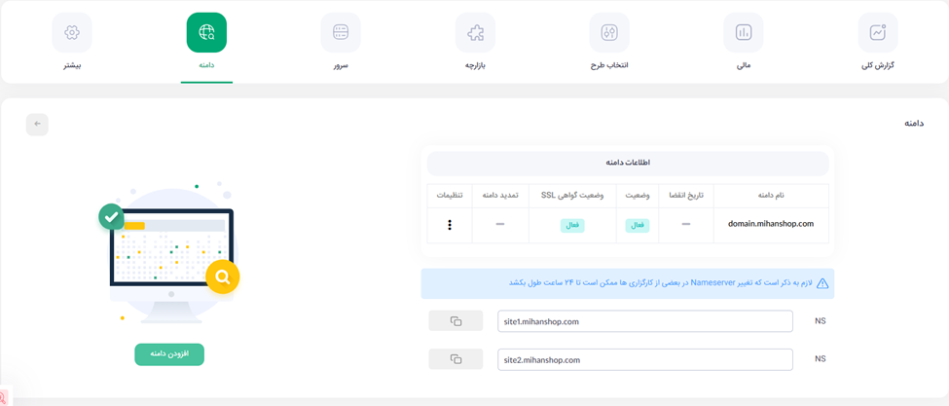Open the بازارچه puzzle icon
Screen dimensions: 949x406
pyautogui.click(x=475, y=33)
